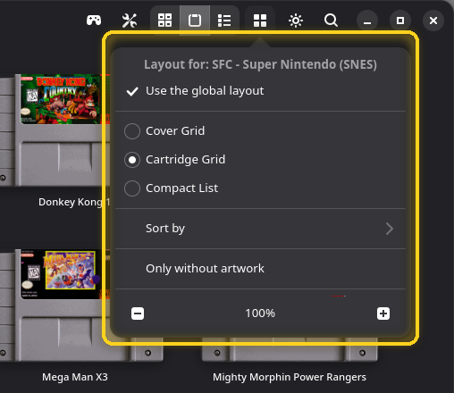454x393 pixels.
Task: Decrease zoom with the minus button
Action: [x=138, y=314]
